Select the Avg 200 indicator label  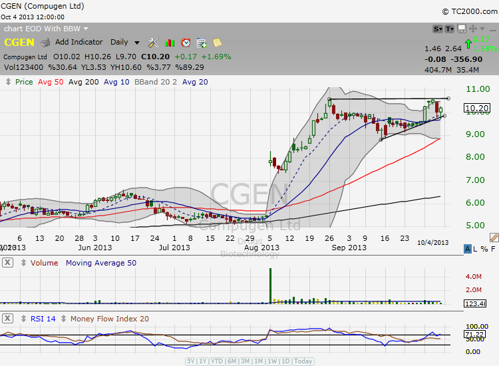(84, 82)
